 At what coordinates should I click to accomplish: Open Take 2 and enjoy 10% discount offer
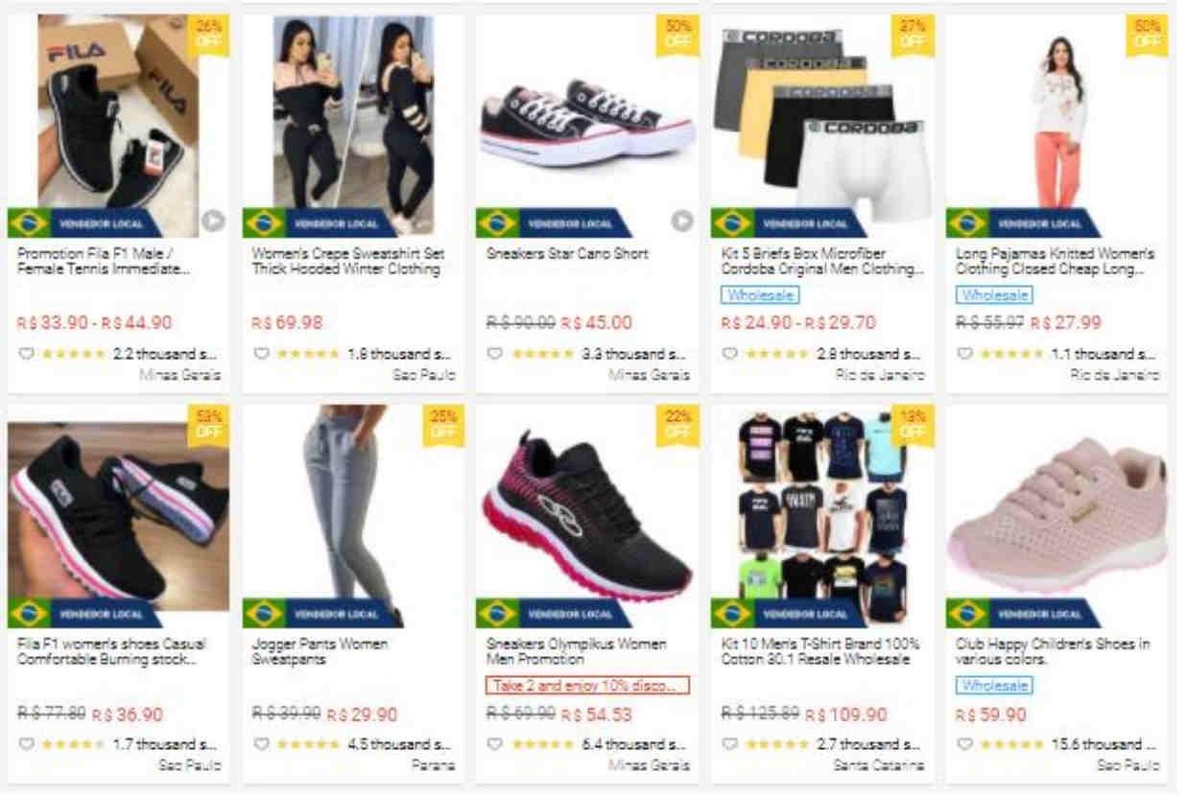coord(587,686)
